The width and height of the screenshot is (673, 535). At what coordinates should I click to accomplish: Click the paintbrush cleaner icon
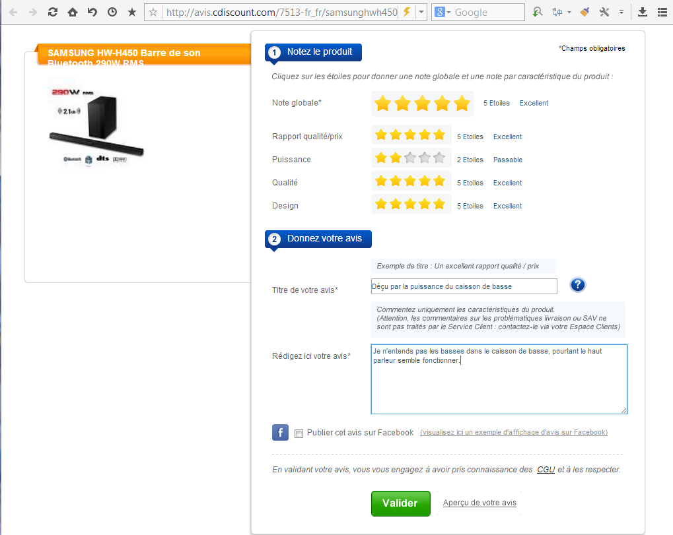coord(584,12)
